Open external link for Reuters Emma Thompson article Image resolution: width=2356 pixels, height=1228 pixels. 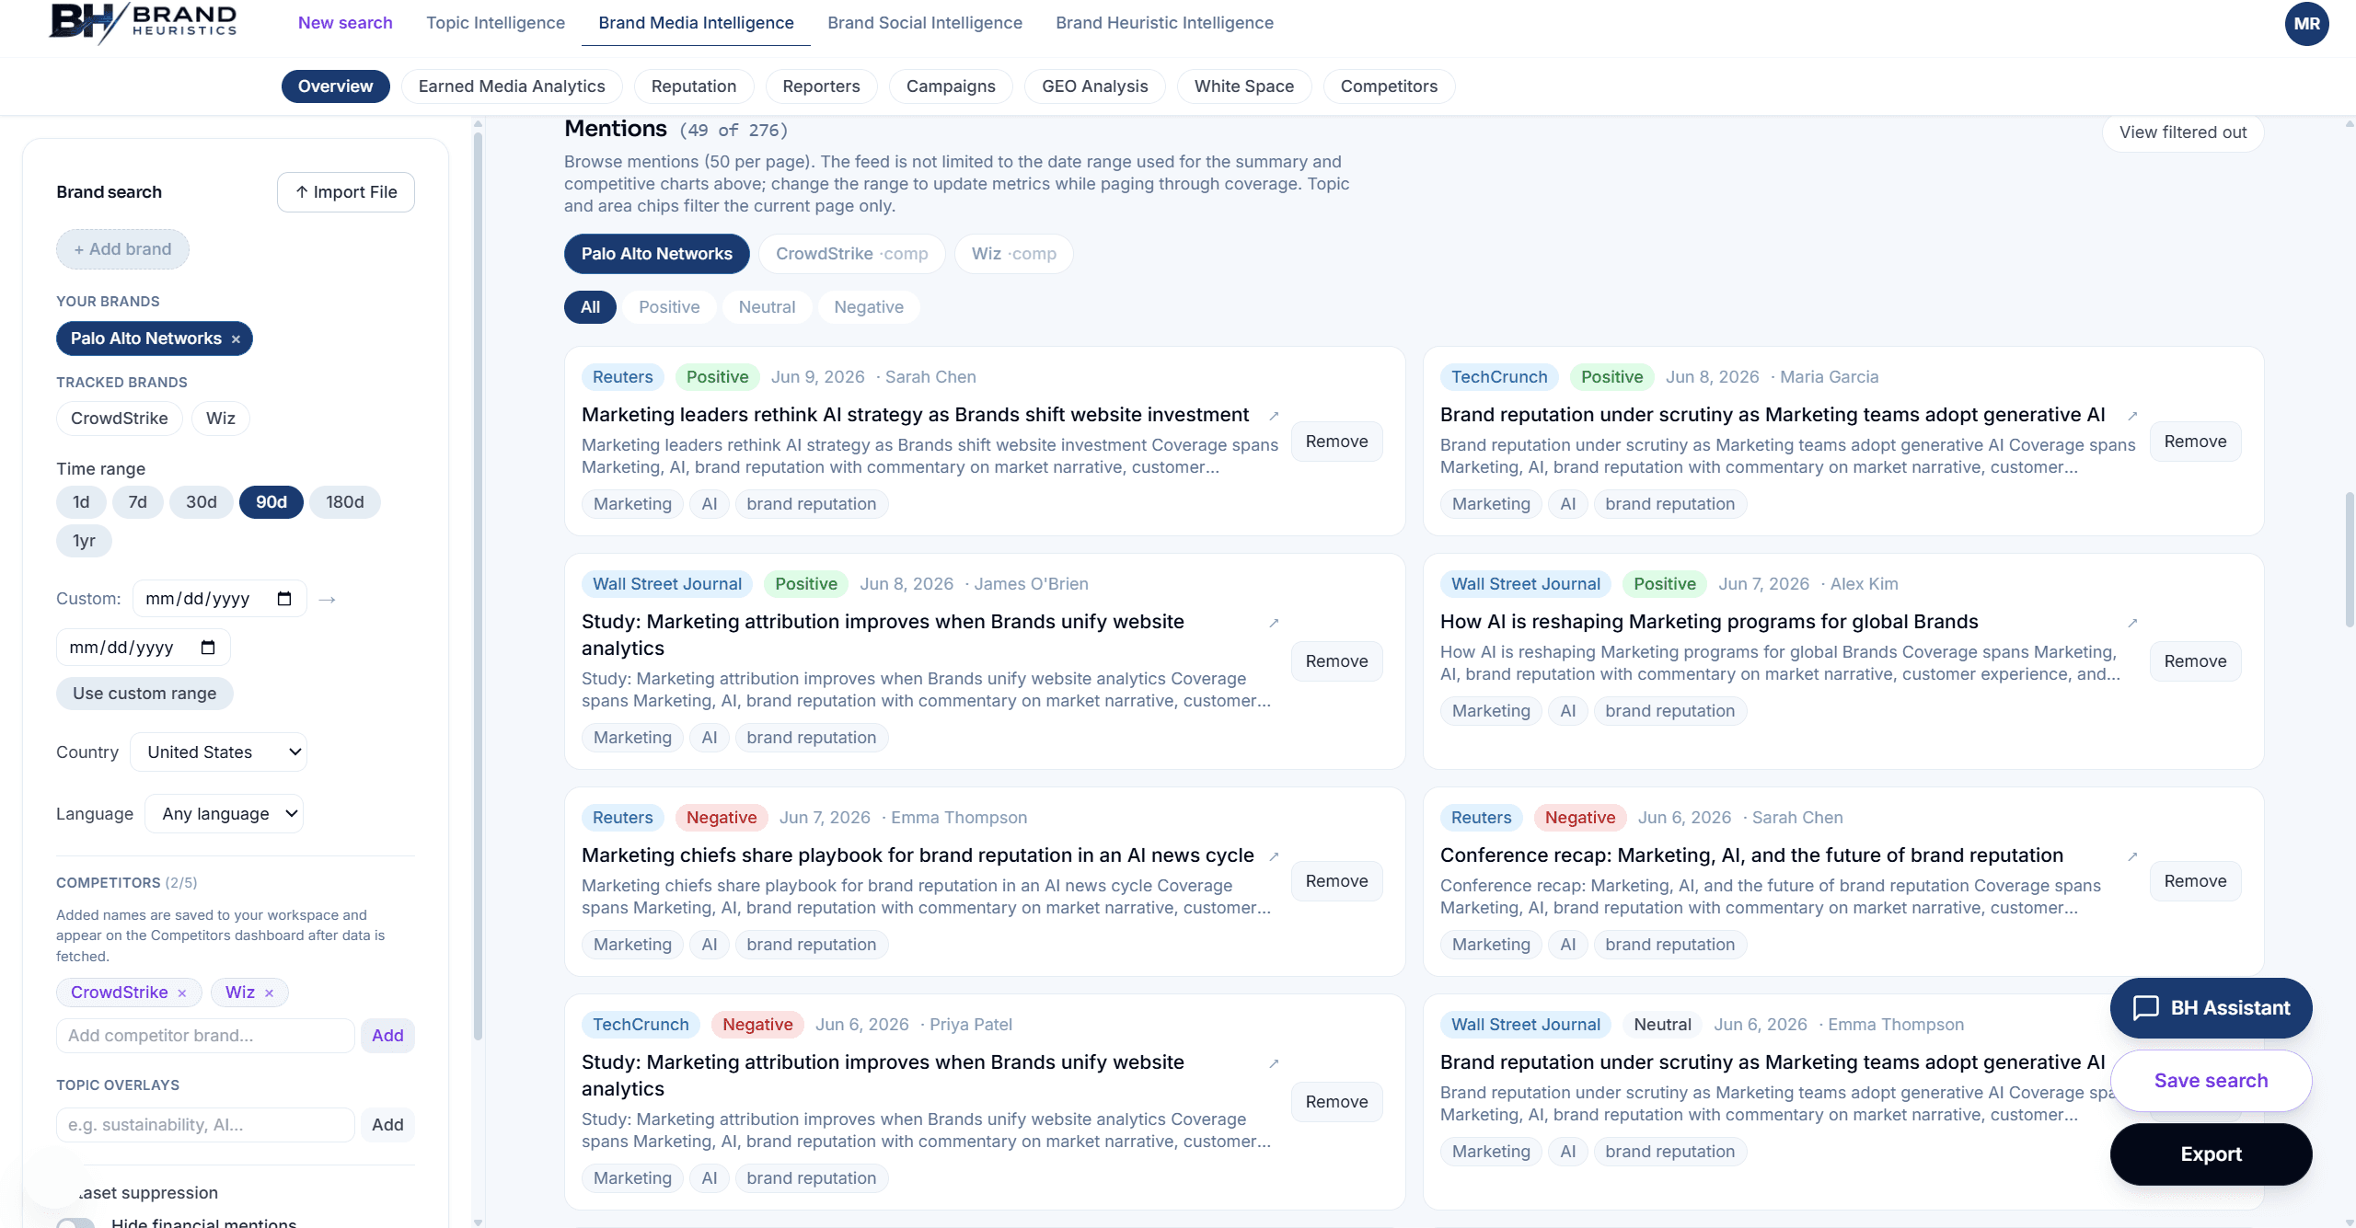(1274, 857)
